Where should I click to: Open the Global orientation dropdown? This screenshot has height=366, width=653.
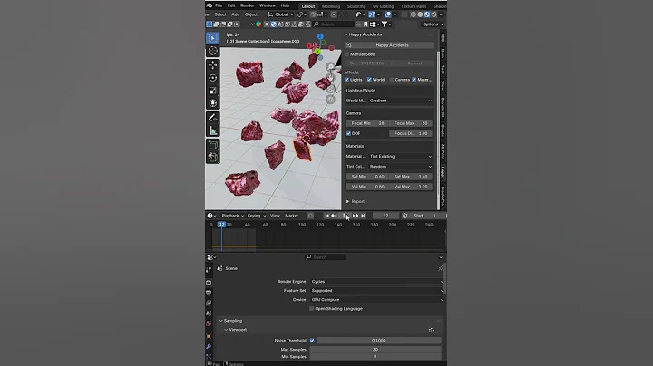tap(280, 14)
